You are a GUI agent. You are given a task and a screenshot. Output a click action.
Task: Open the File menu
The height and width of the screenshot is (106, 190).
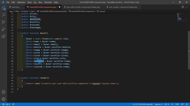[8, 2]
